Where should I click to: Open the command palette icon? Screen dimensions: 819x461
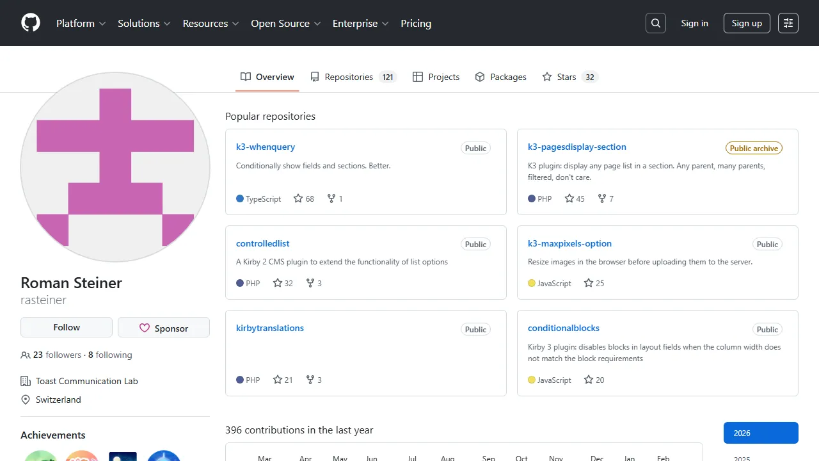[x=788, y=23]
